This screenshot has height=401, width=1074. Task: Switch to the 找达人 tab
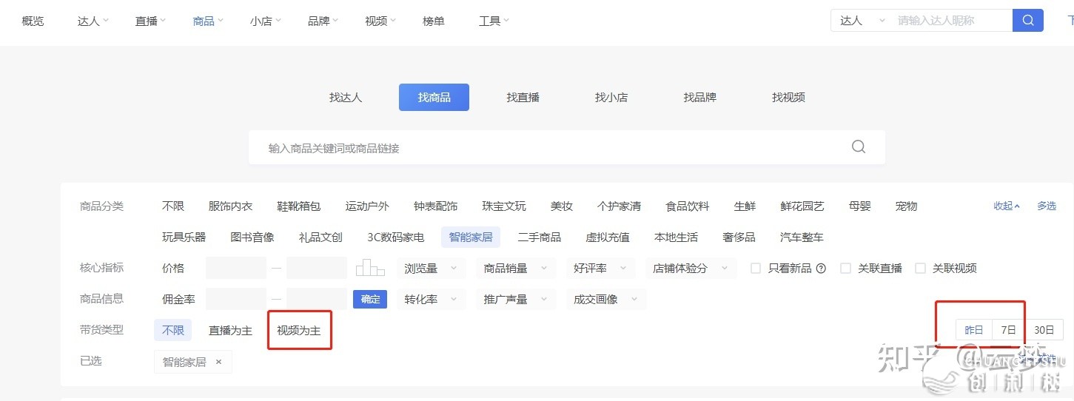(346, 97)
